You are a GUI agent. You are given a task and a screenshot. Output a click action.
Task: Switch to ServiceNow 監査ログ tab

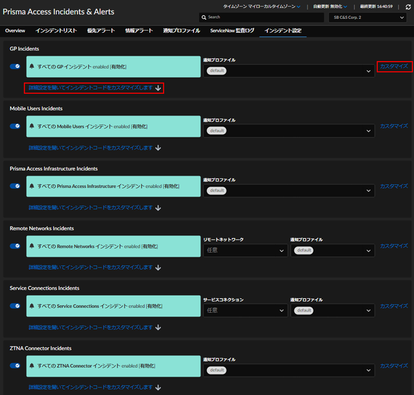coord(232,31)
